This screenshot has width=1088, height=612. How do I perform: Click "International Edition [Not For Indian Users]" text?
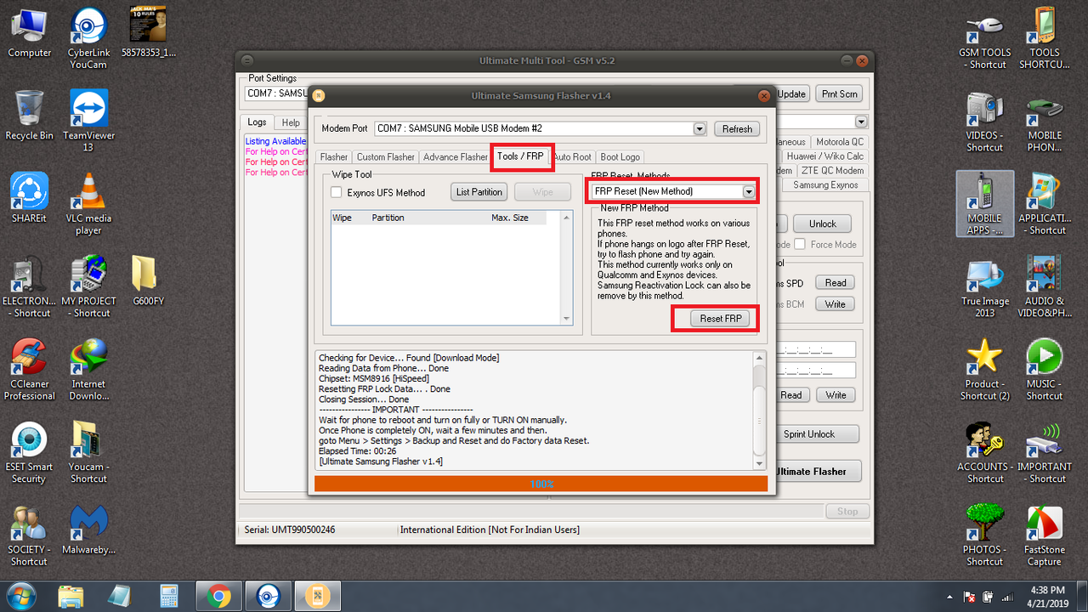(490, 530)
